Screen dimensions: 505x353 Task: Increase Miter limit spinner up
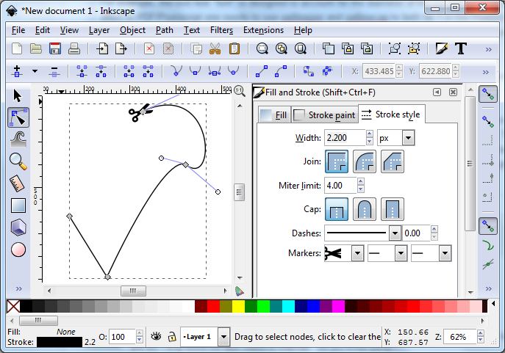pyautogui.click(x=361, y=182)
